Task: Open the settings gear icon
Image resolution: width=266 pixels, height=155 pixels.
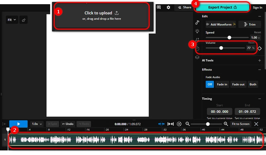Action: point(168,7)
